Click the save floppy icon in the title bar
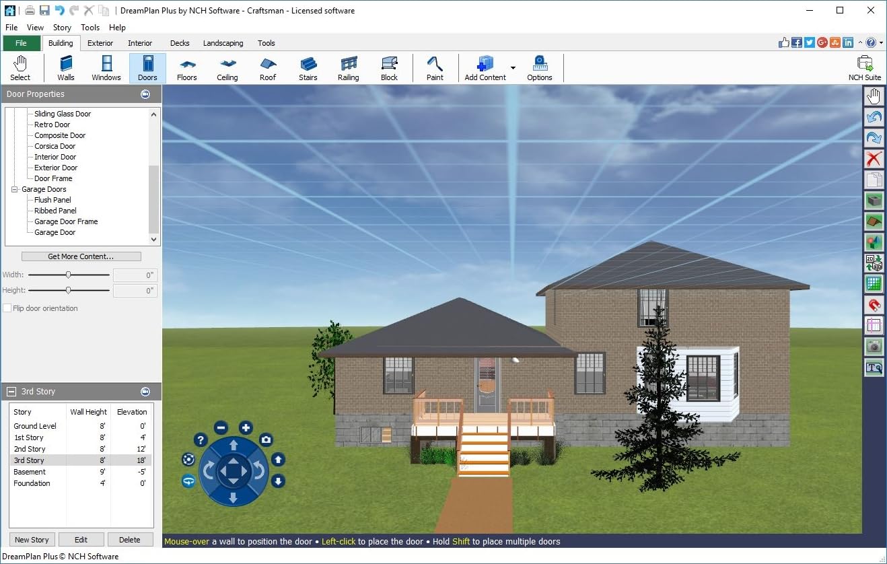The image size is (887, 564). pos(44,10)
